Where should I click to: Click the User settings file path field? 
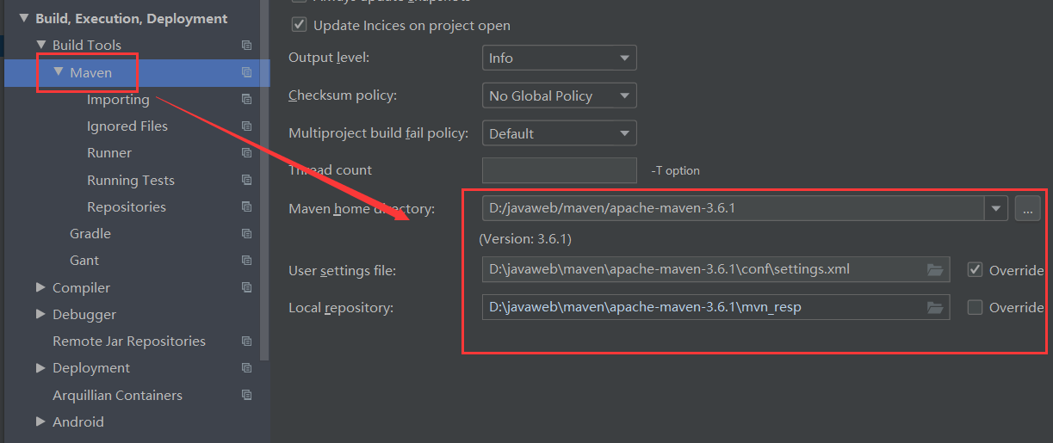(715, 269)
